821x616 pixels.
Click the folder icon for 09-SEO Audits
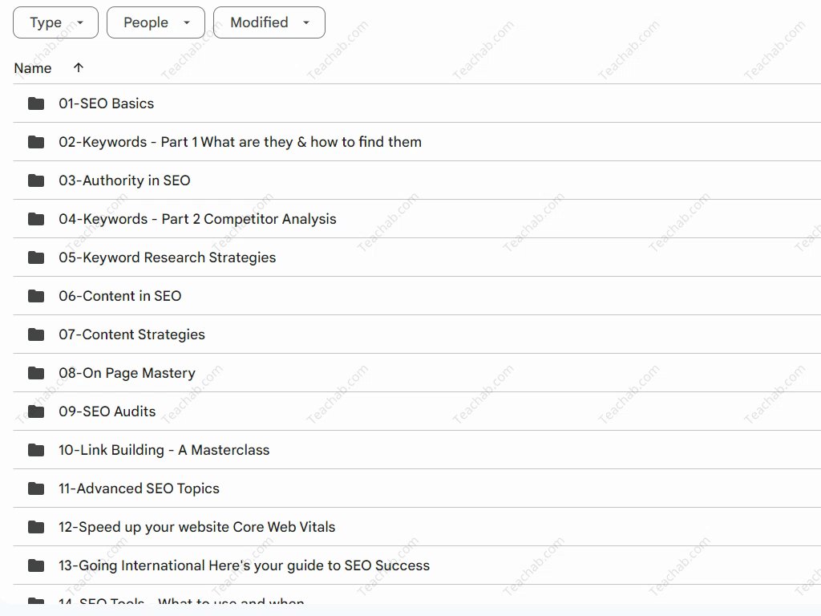coord(36,411)
